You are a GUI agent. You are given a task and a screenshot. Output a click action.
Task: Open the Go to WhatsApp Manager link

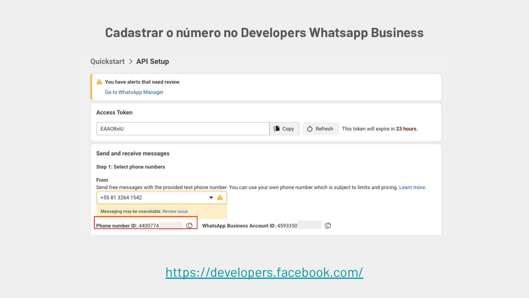tap(134, 92)
